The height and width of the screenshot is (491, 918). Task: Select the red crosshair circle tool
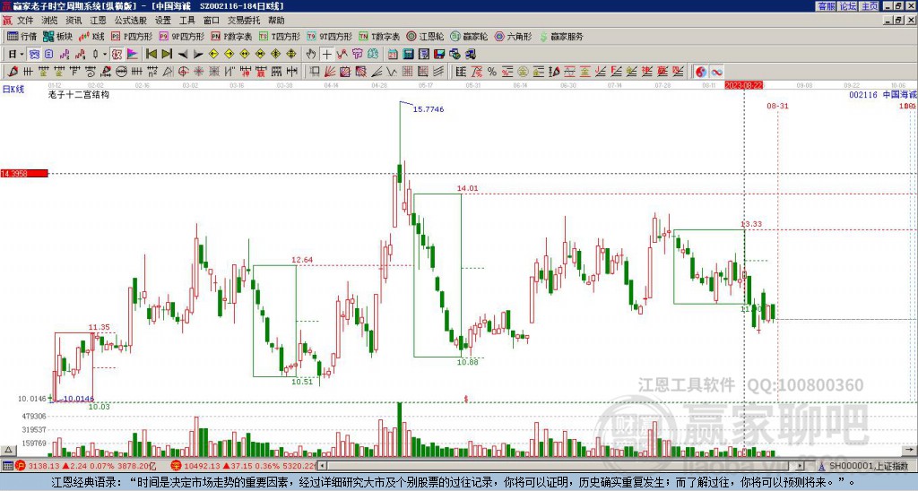pyautogui.click(x=183, y=72)
